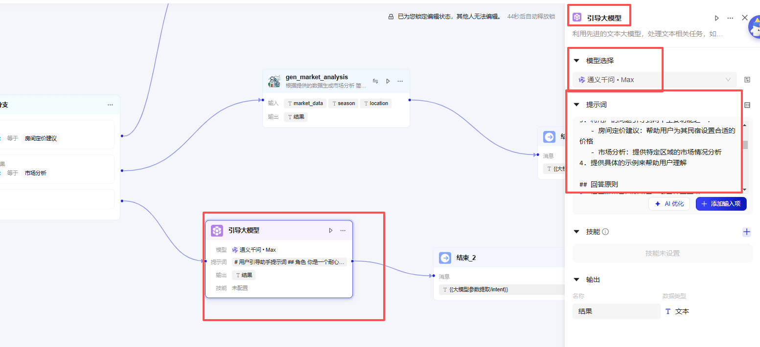Click the AI 优化 button

coord(669,204)
